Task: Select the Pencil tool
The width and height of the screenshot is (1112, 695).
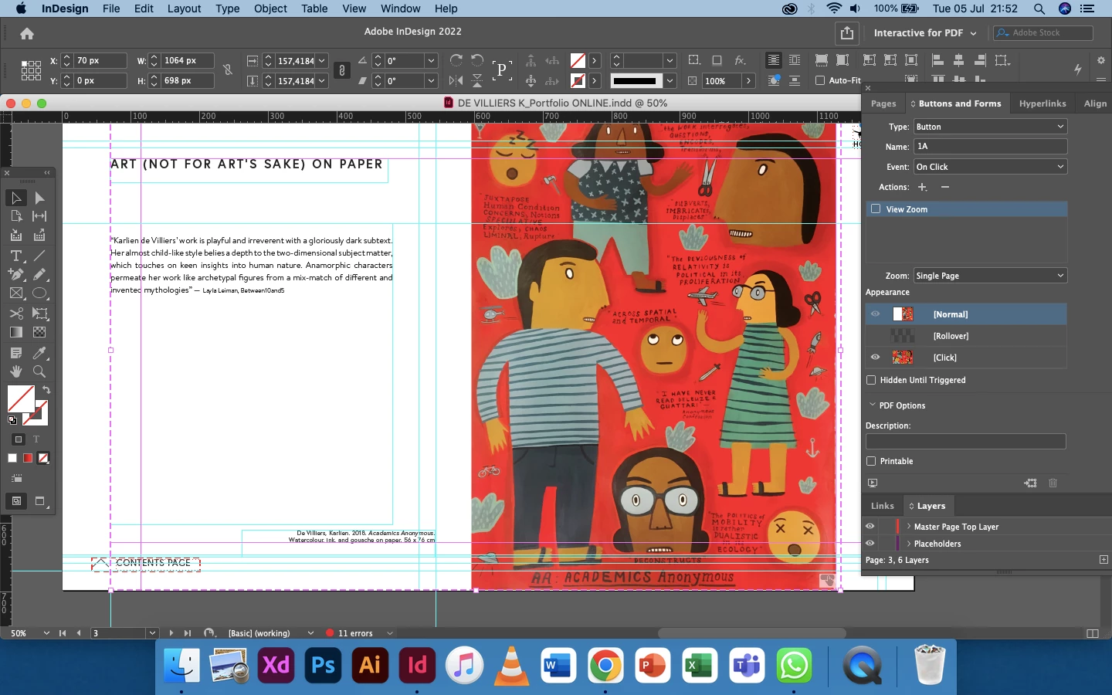Action: (x=39, y=274)
